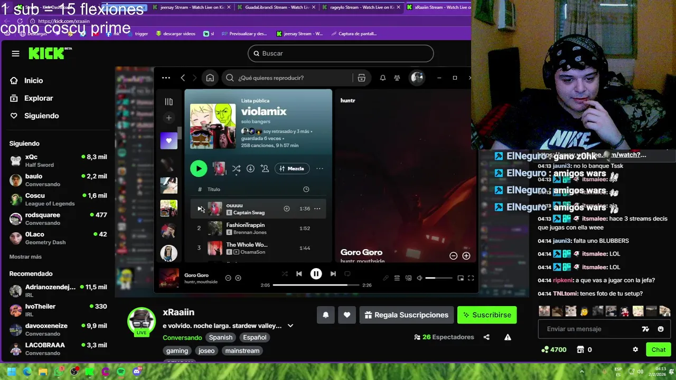The width and height of the screenshot is (676, 380).
Task: Follow xRaaiin with heart button
Action: (347, 315)
